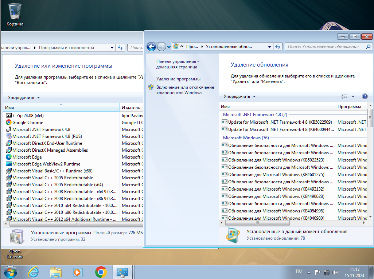The width and height of the screenshot is (374, 279).
Task: Click the RU language indicator
Action: click(299, 271)
